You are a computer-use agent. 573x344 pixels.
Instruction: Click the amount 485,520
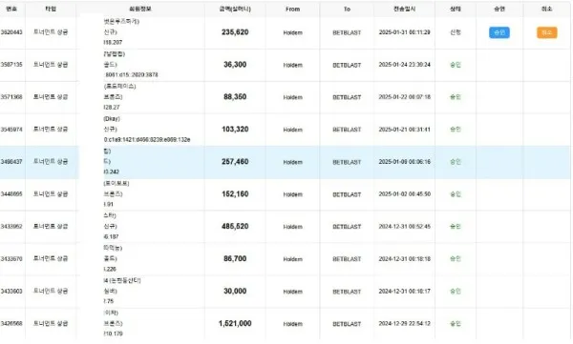click(235, 226)
